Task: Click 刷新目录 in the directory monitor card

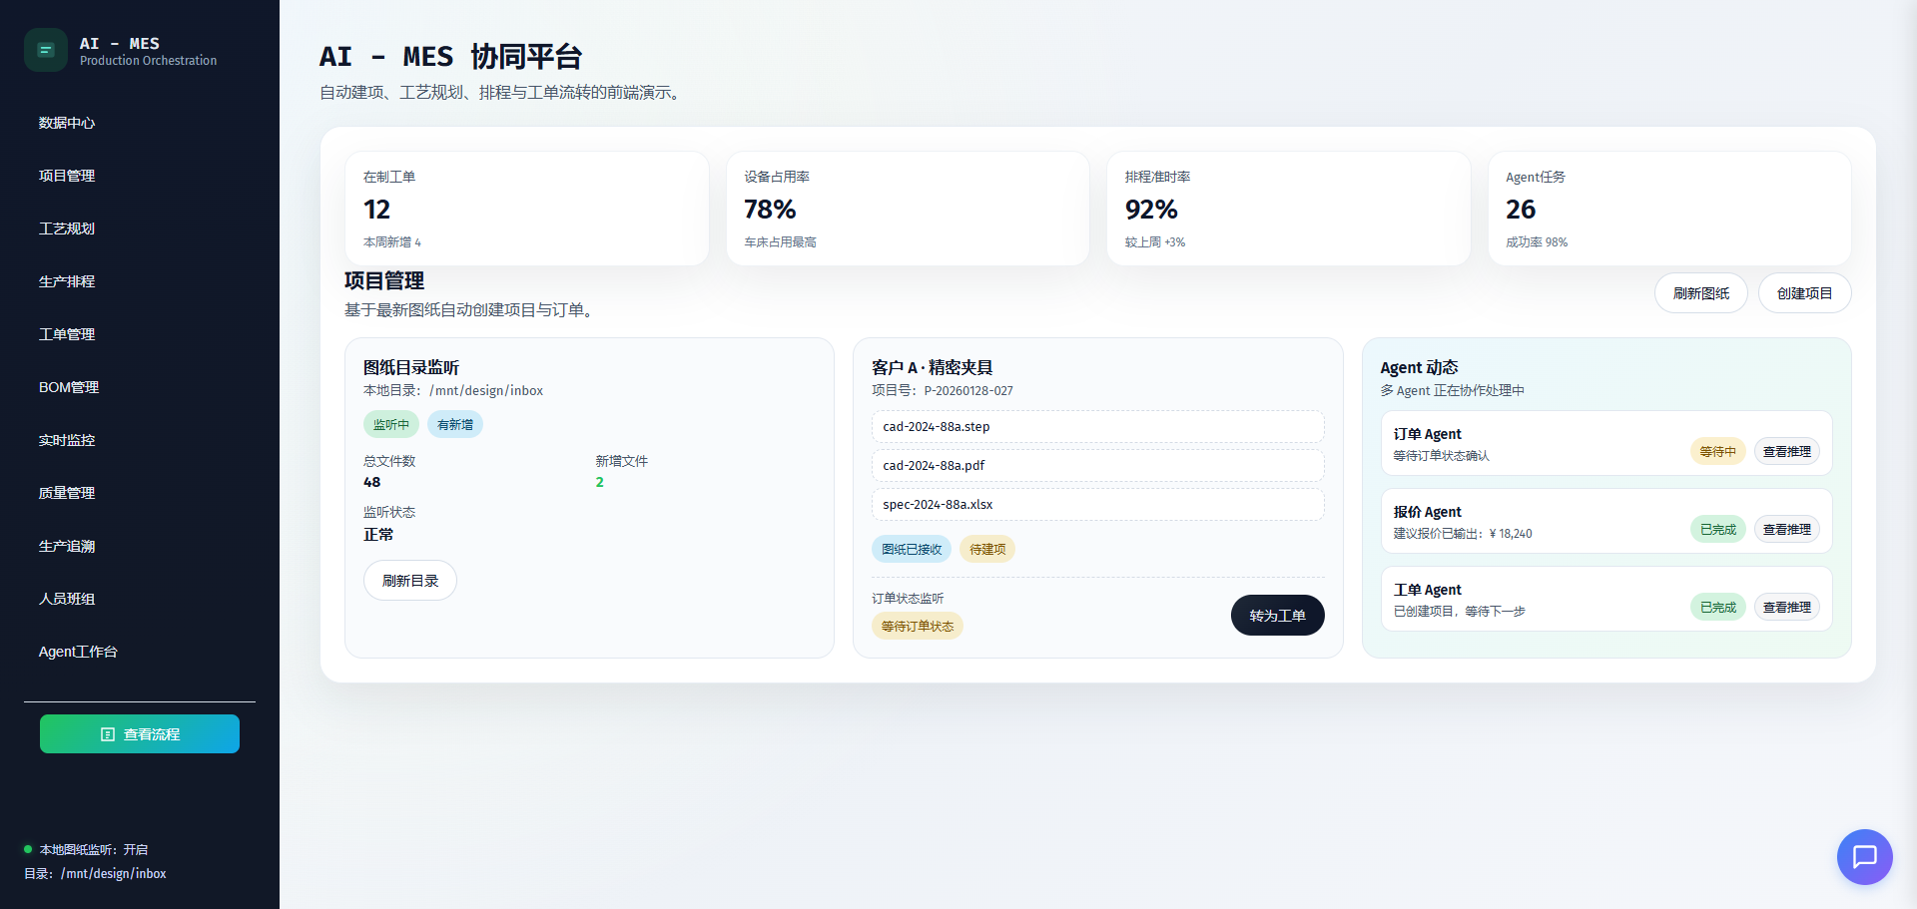Action: tap(409, 581)
